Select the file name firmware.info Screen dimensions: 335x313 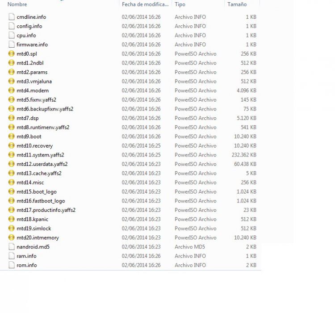coord(32,44)
